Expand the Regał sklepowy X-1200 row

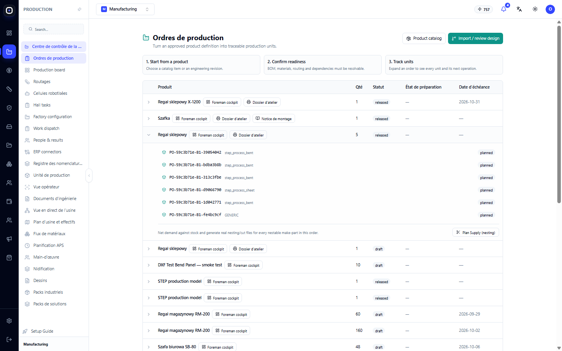pos(149,102)
